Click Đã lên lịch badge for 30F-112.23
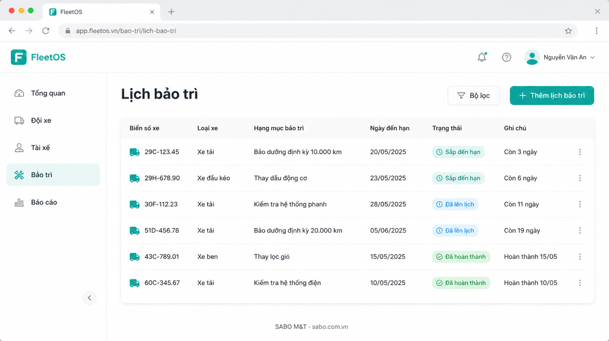 click(455, 205)
